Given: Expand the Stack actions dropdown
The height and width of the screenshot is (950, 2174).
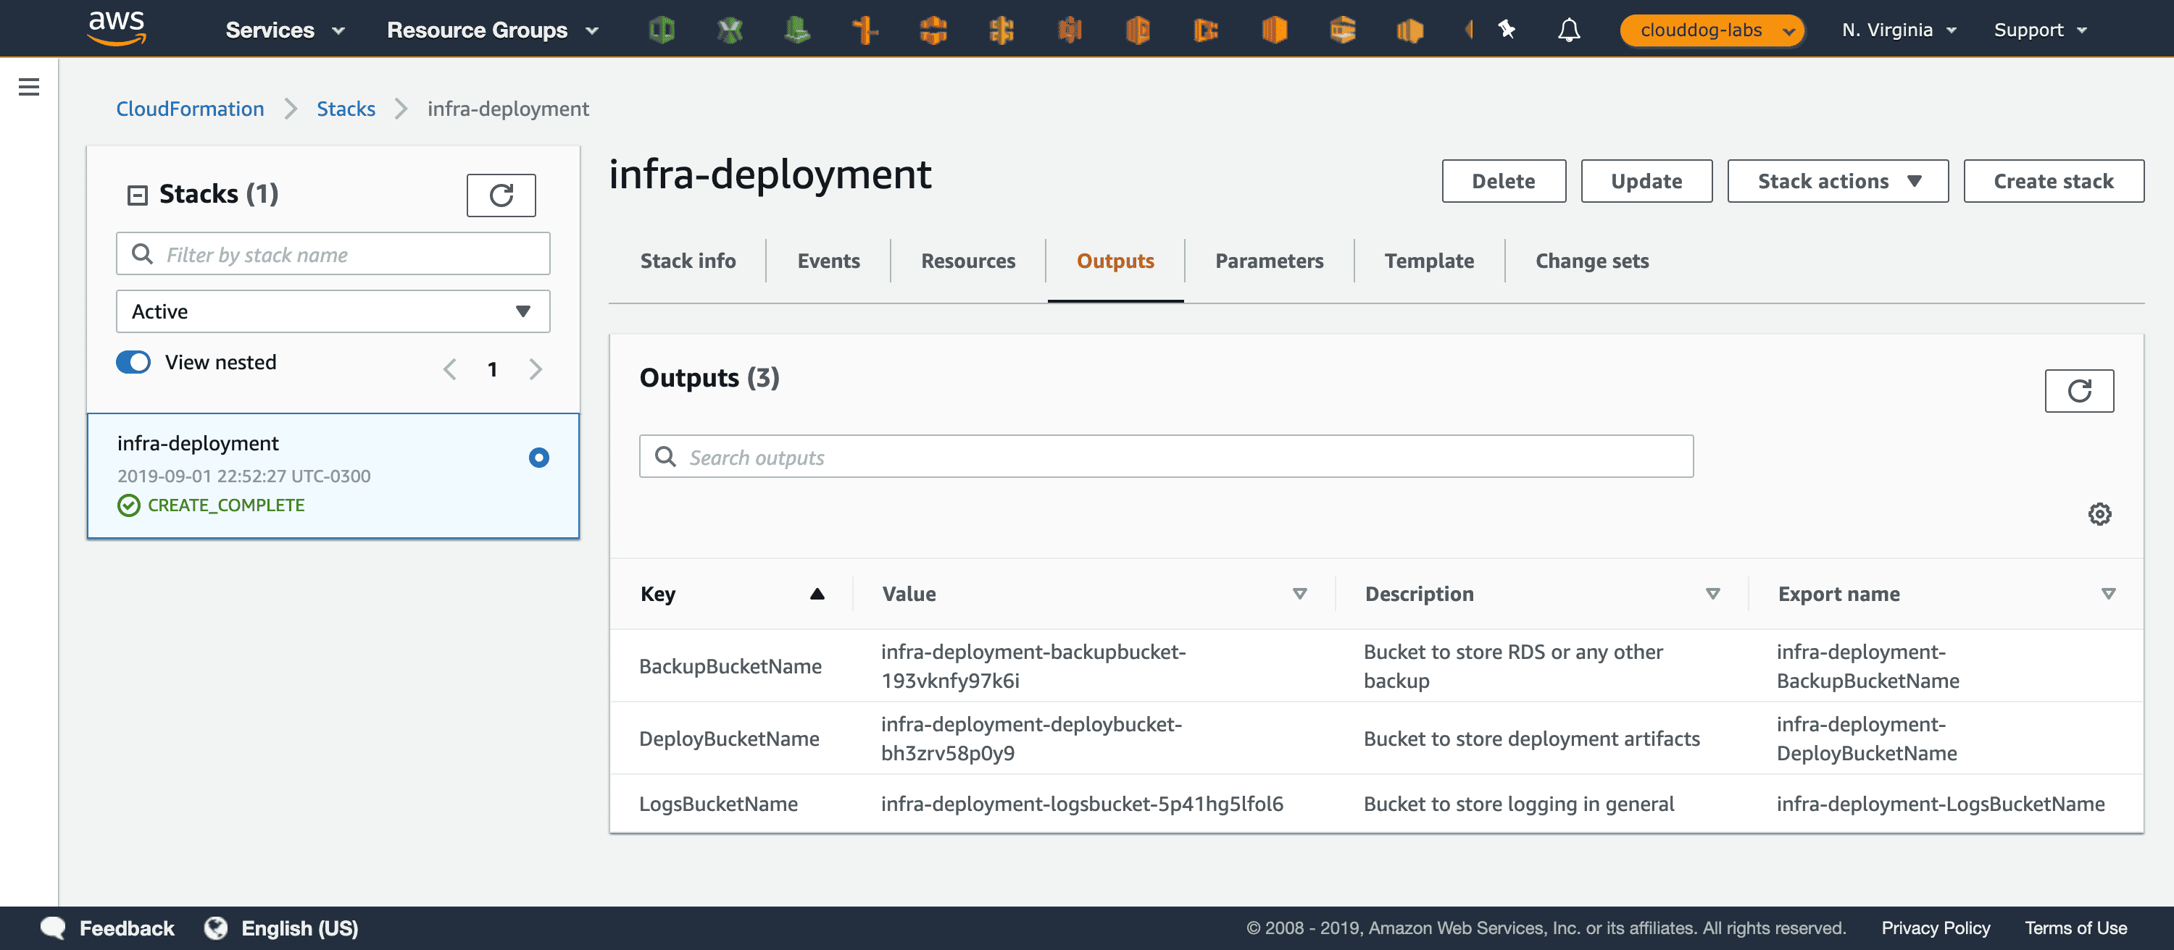Looking at the screenshot, I should [1836, 180].
